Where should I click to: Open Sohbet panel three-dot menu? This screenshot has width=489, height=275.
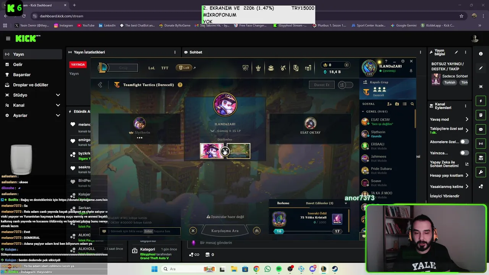(x=421, y=52)
